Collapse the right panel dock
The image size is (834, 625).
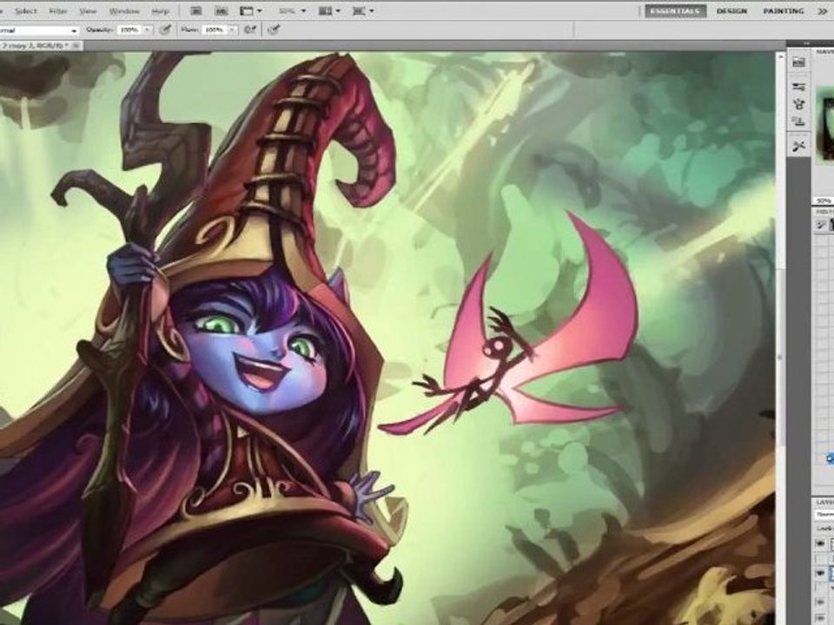pos(807,43)
